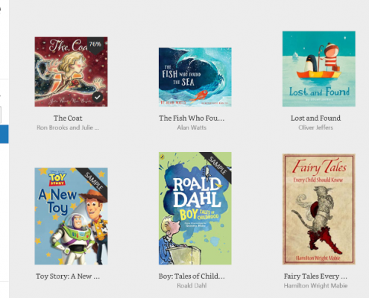
Task: Open the Lost and Found book cover
Action: coord(319,69)
